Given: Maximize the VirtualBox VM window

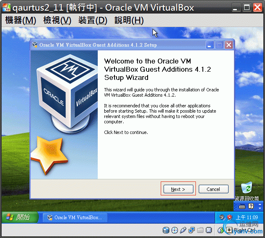Looking at the screenshot, I should [247, 7].
